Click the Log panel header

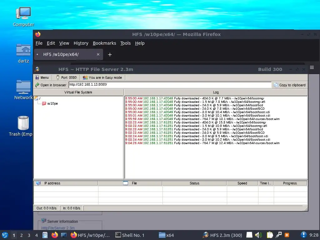(x=216, y=92)
